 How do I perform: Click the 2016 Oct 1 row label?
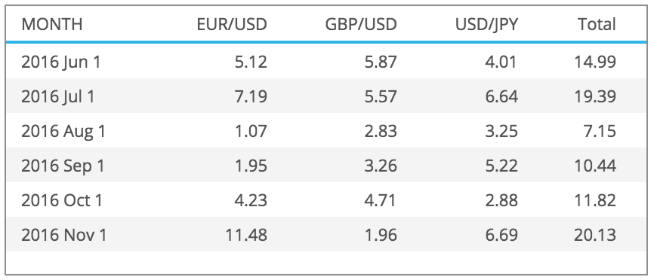[x=62, y=201]
